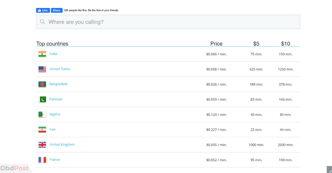
Task: Click the Iran flag icon
Action: [x=42, y=130]
